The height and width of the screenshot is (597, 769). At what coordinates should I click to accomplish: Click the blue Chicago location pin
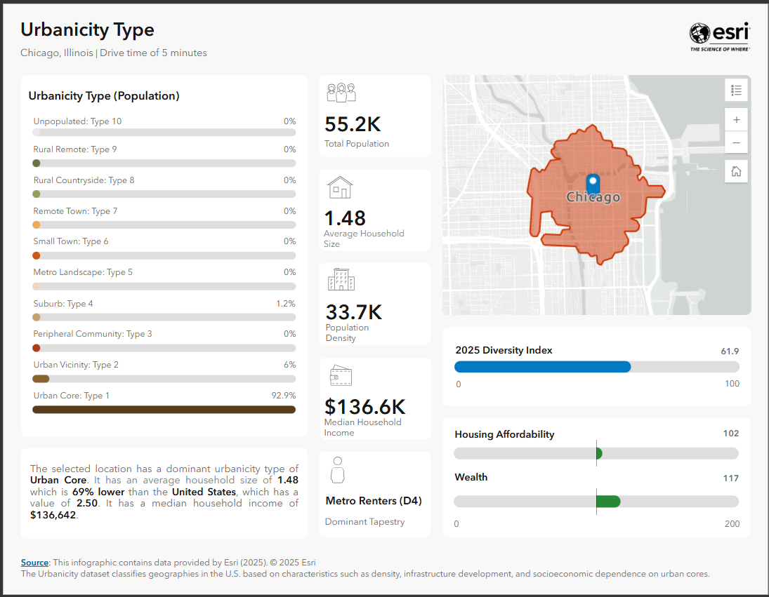[x=593, y=183]
